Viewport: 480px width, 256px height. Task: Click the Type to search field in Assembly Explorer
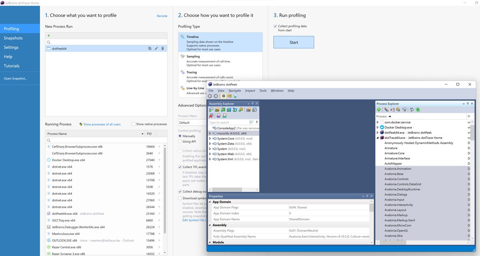pos(228,122)
